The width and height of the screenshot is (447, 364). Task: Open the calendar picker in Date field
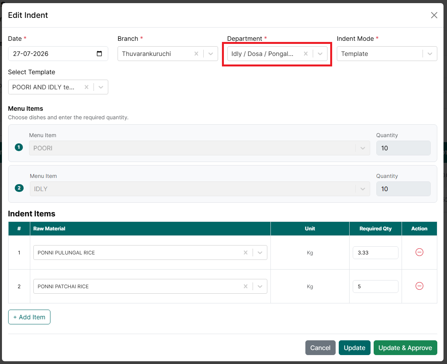(x=99, y=54)
